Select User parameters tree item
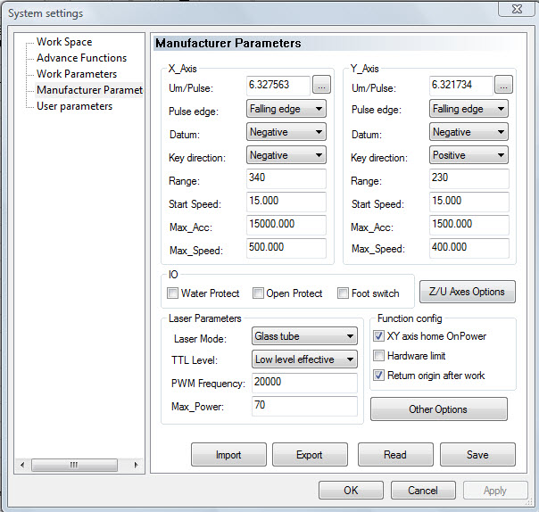The height and width of the screenshot is (512, 539). pyautogui.click(x=74, y=106)
